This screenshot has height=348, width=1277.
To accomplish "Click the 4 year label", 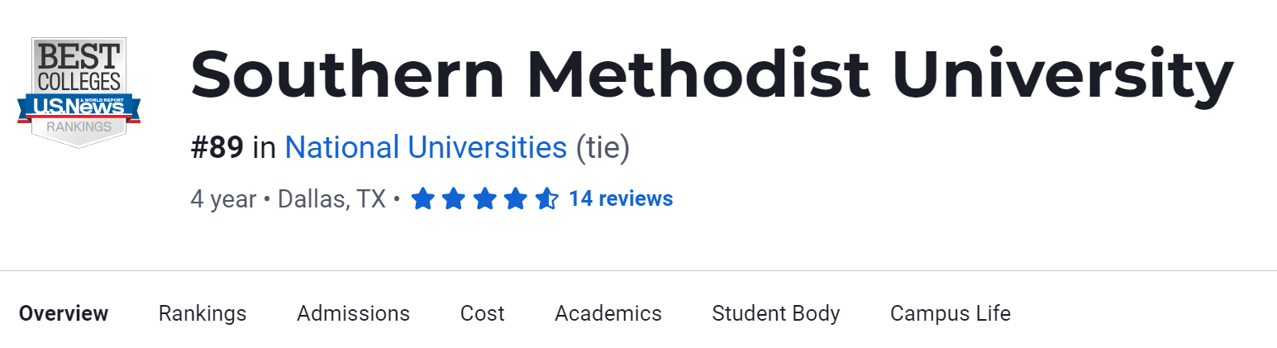I will click(x=223, y=199).
